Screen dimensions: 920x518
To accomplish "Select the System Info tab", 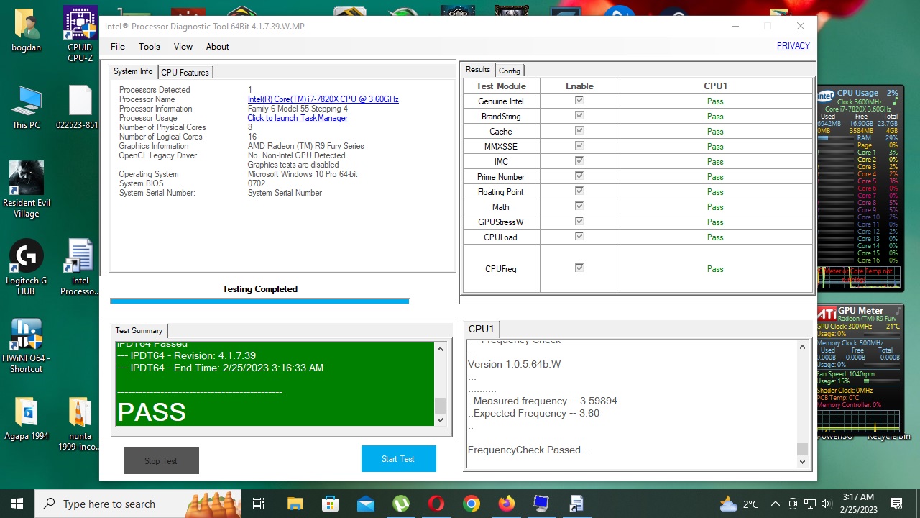I will (x=133, y=72).
